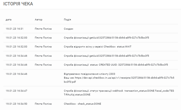Select the 'дата' column header

(9, 20)
